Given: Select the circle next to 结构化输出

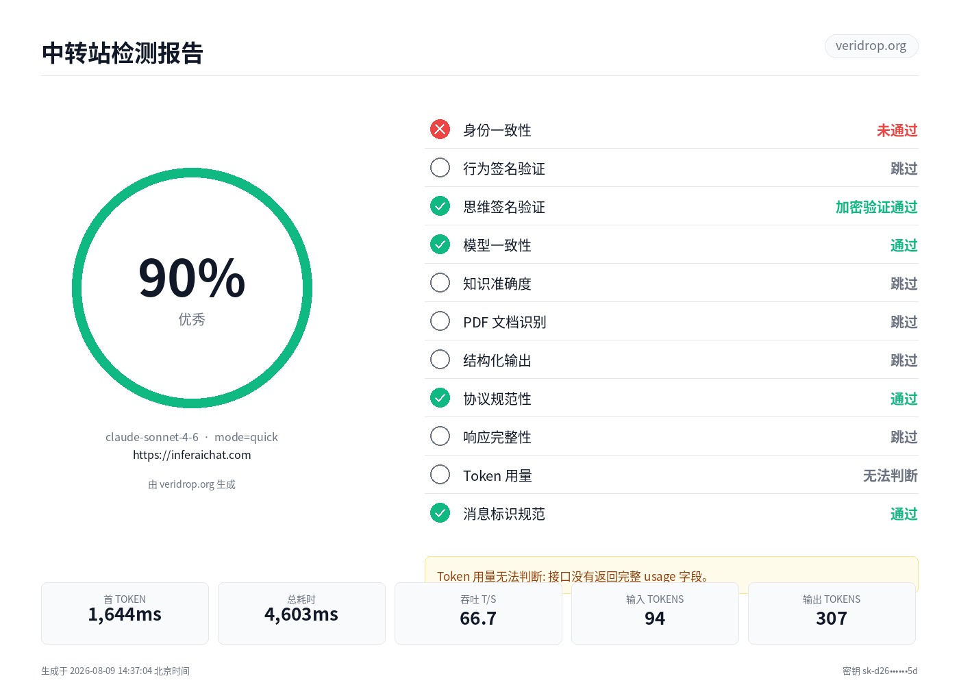Looking at the screenshot, I should pyautogui.click(x=440, y=360).
